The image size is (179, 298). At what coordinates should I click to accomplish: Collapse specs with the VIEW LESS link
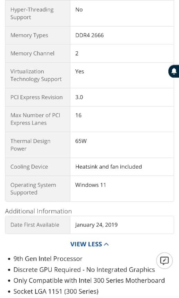tap(89, 244)
